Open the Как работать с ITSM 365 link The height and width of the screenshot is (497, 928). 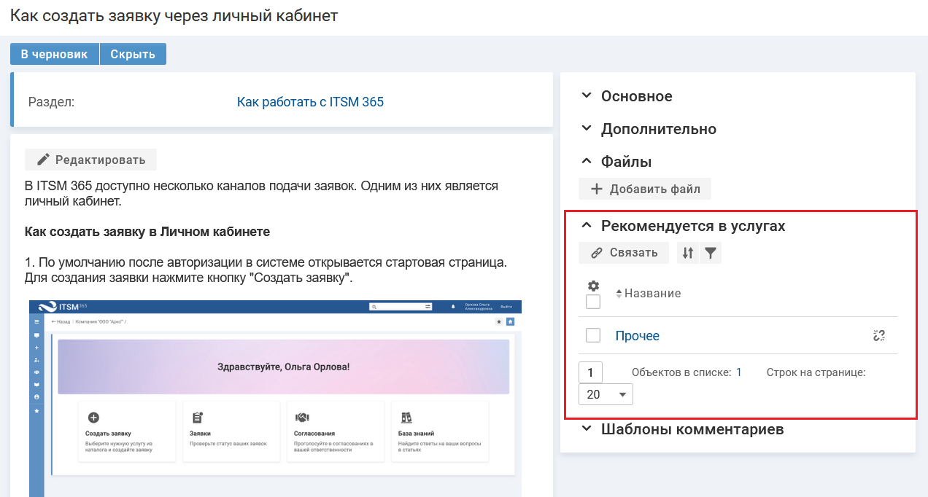pyautogui.click(x=310, y=102)
